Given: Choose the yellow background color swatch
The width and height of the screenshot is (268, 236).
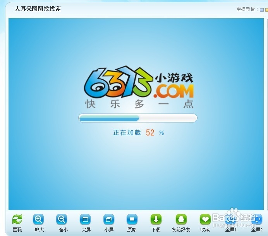Looking at the screenshot, I should (x=266, y=10).
